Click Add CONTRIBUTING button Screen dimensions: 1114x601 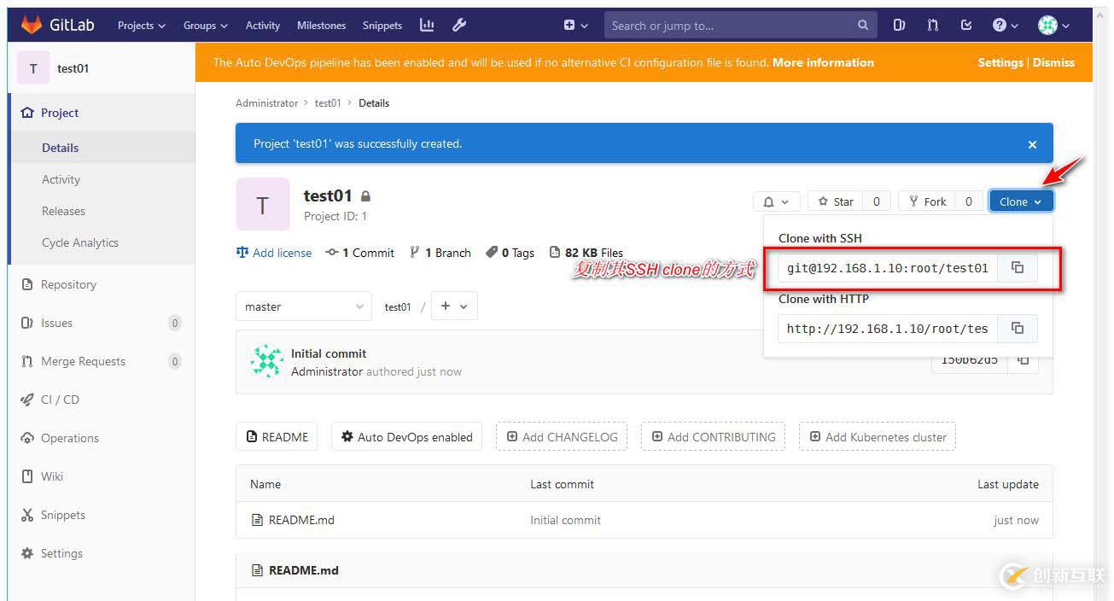[x=714, y=436]
